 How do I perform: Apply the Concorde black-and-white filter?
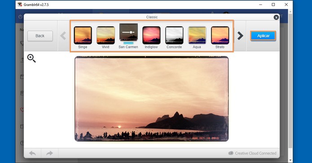[174, 35]
